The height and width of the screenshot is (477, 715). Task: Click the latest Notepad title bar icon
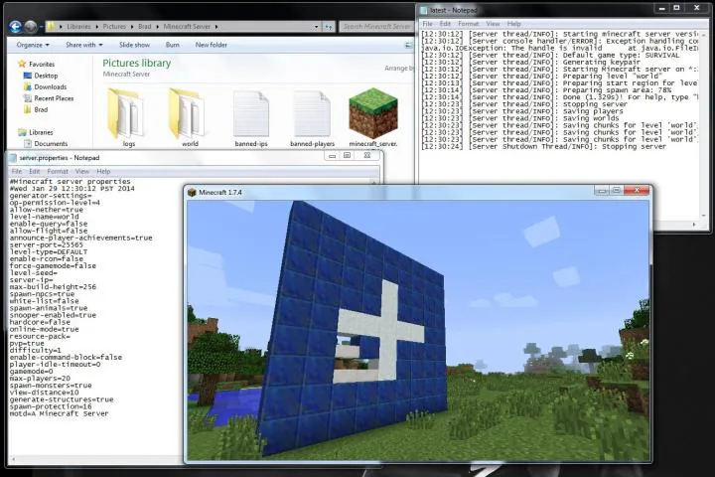pyautogui.click(x=424, y=10)
